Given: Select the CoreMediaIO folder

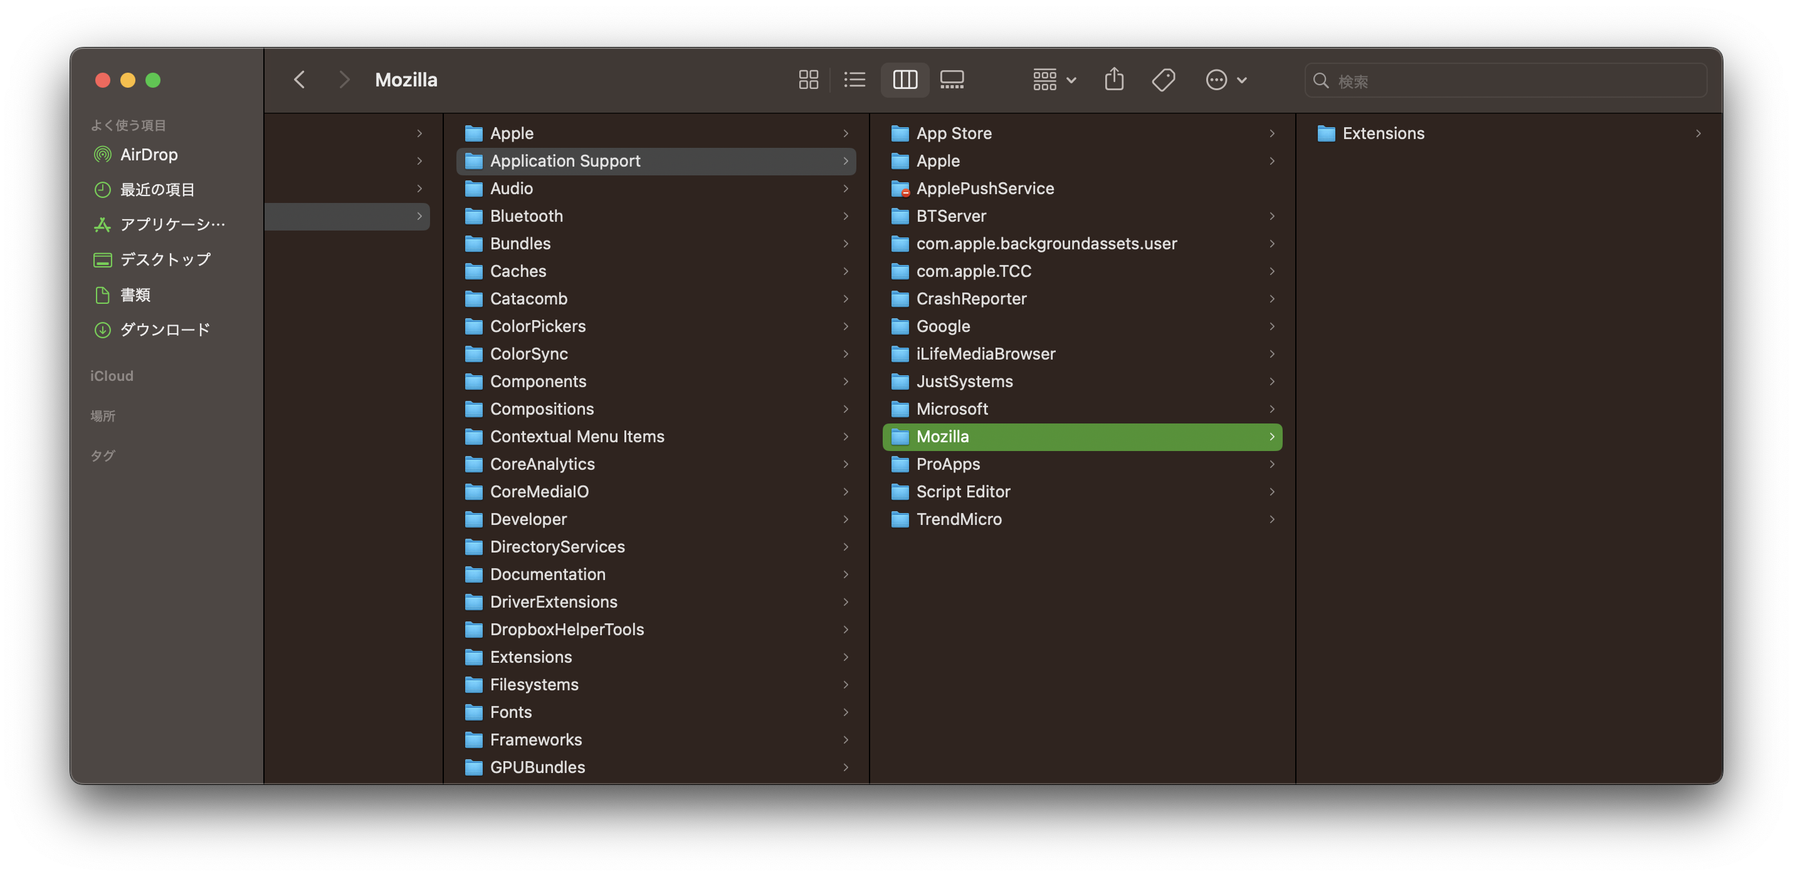Looking at the screenshot, I should pyautogui.click(x=656, y=492).
